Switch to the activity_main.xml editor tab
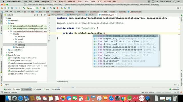 57,15
